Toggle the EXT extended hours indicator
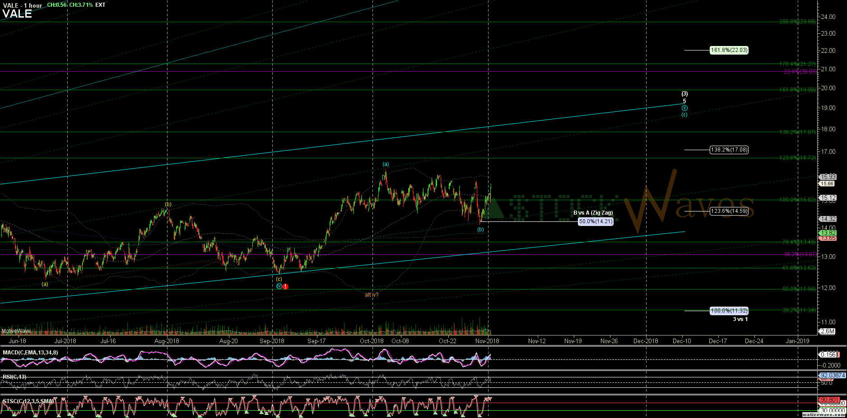Image resolution: width=847 pixels, height=418 pixels. (x=100, y=5)
